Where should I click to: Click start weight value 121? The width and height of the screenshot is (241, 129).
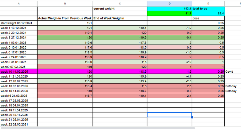[65, 23]
